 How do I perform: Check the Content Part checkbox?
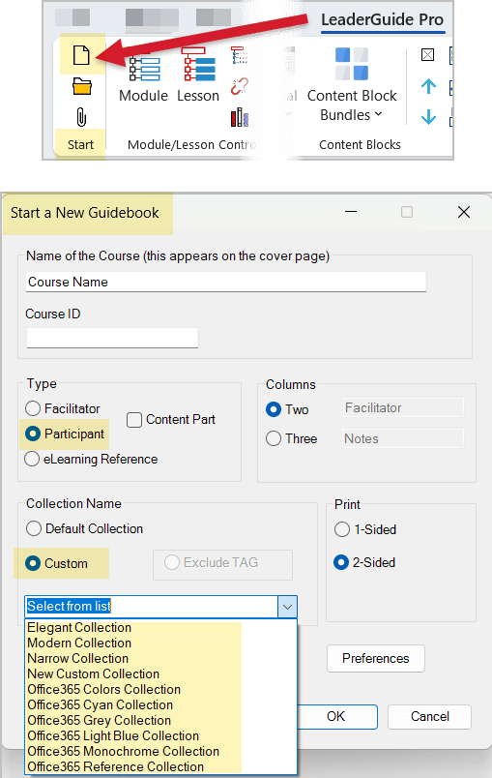(x=134, y=420)
